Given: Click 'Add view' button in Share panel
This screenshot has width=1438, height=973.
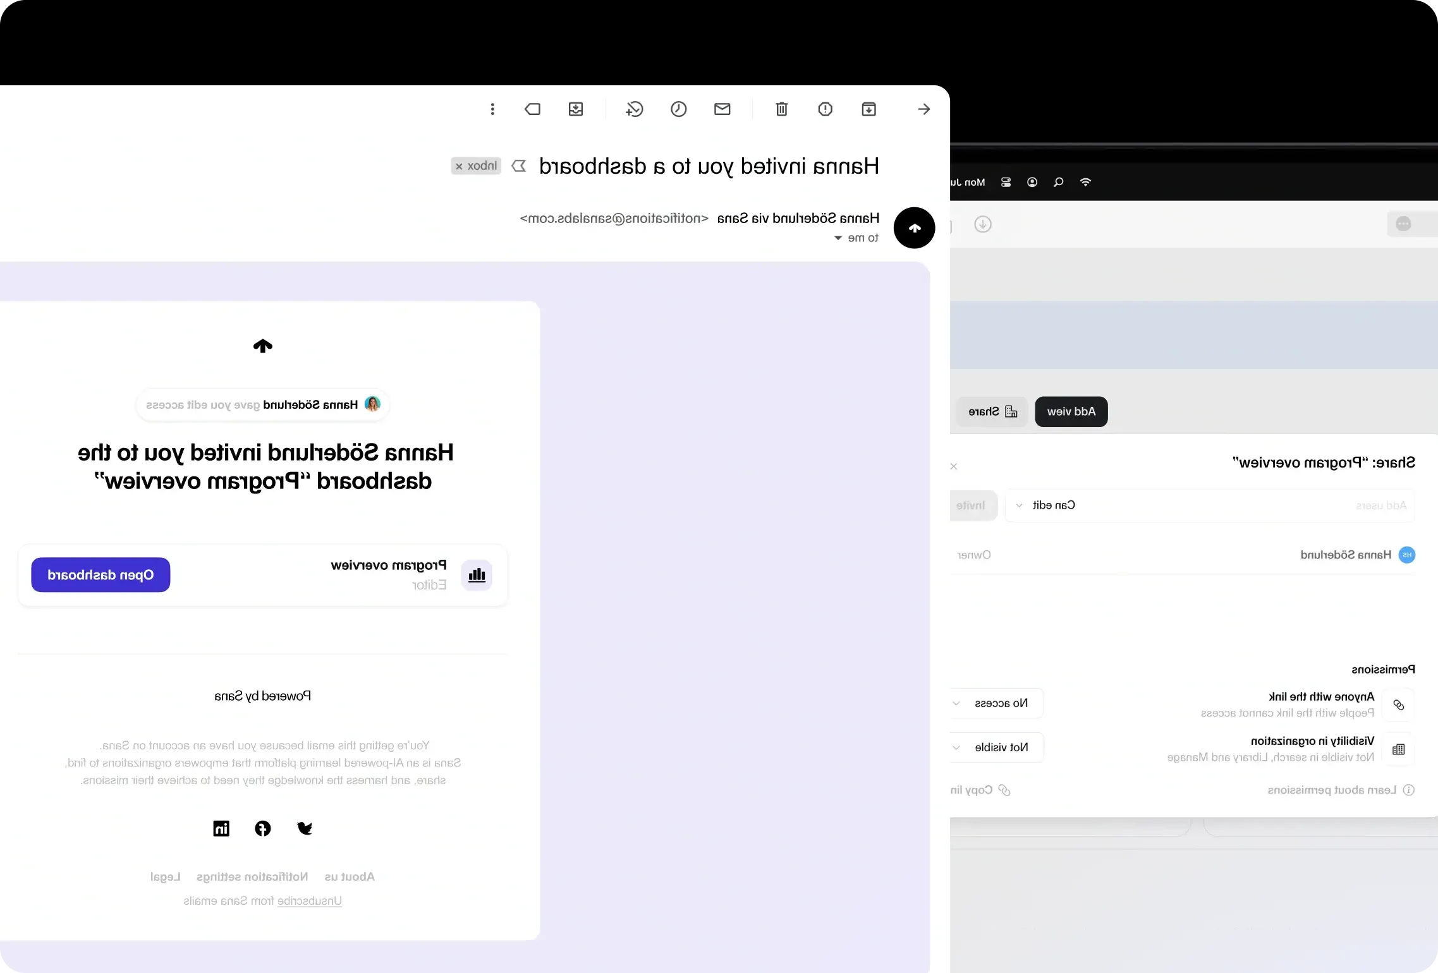Looking at the screenshot, I should [x=1071, y=411].
